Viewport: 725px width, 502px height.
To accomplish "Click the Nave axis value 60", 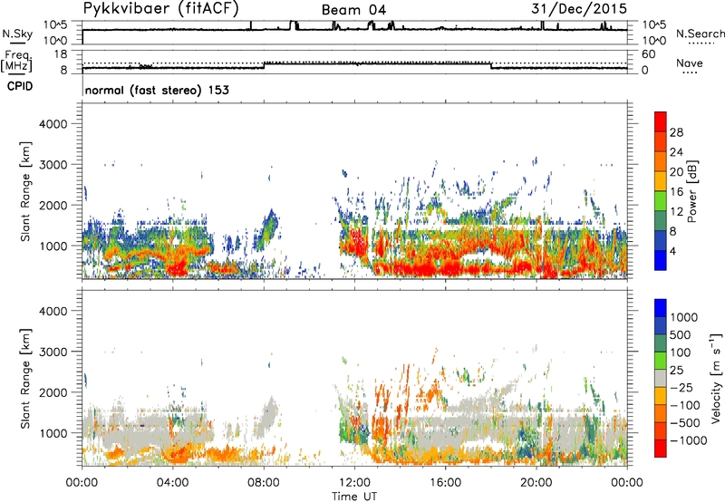I will tap(648, 54).
